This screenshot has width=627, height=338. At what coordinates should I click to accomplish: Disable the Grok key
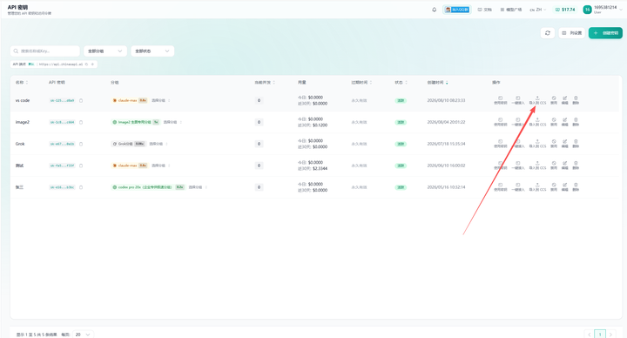pyautogui.click(x=554, y=144)
